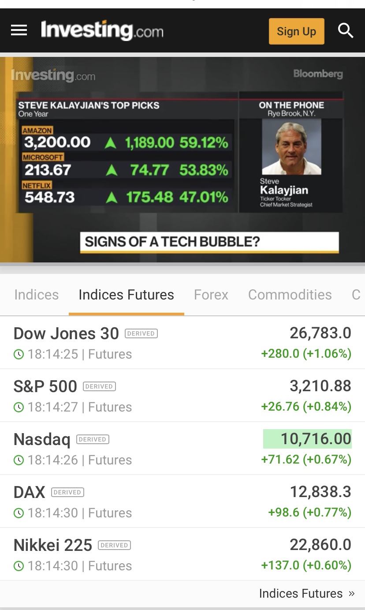Play the Signs of a Tech Bubble video

tap(182, 160)
